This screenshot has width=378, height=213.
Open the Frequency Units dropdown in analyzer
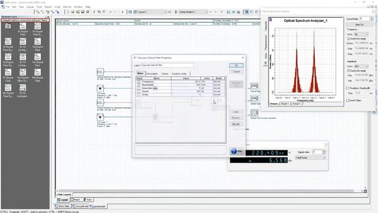click(361, 34)
